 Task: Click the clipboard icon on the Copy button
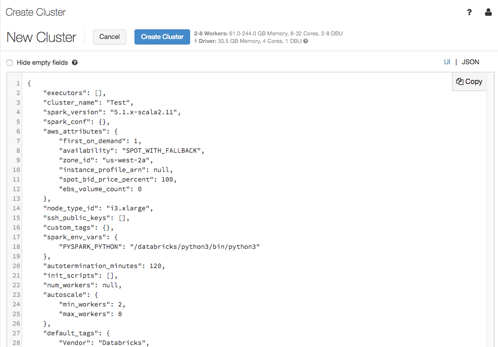click(x=460, y=81)
